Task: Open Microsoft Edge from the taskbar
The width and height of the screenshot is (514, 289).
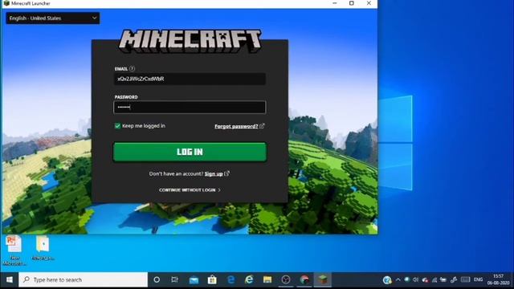Action: tap(230, 279)
